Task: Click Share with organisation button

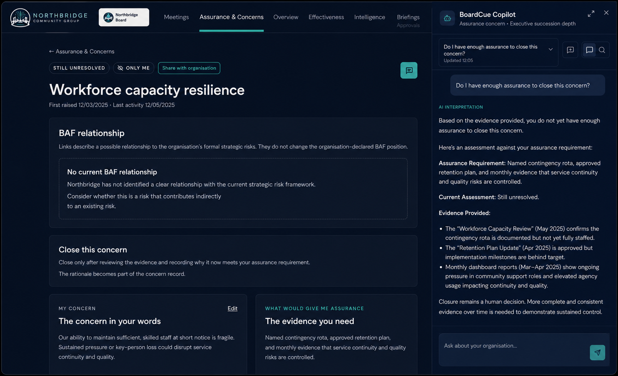Action: pyautogui.click(x=189, y=68)
